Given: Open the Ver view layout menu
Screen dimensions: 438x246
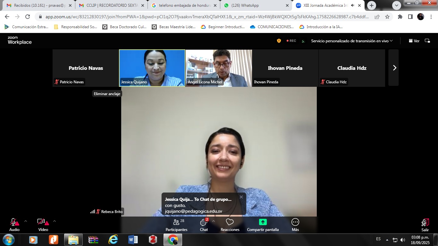Looking at the screenshot, I should point(414,41).
